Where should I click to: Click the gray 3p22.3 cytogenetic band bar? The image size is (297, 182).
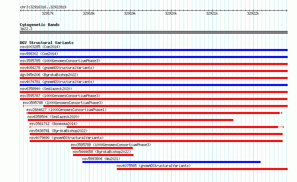coord(154,32)
